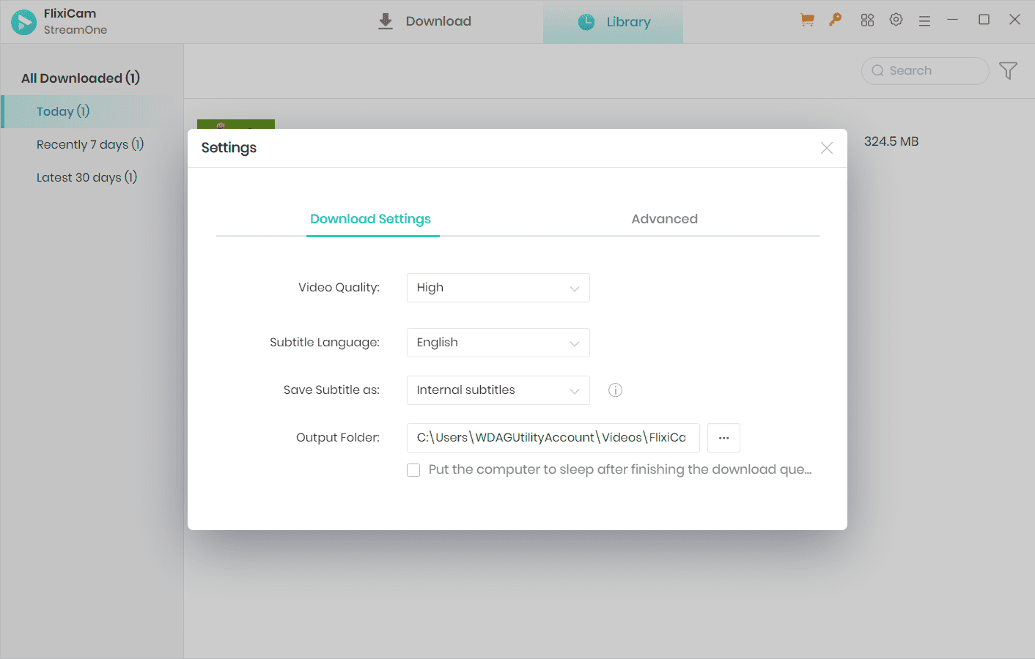This screenshot has height=659, width=1035.
Task: Click the Library search box
Action: tap(925, 71)
